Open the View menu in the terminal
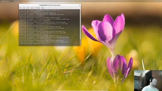Screen dimensions: 162x91 click(x=28, y=8)
